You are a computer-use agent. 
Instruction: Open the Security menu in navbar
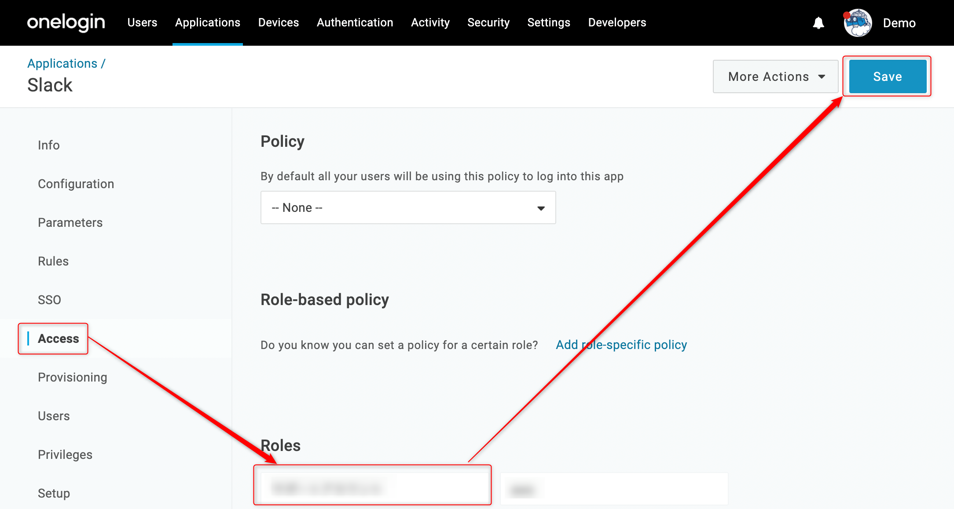488,22
